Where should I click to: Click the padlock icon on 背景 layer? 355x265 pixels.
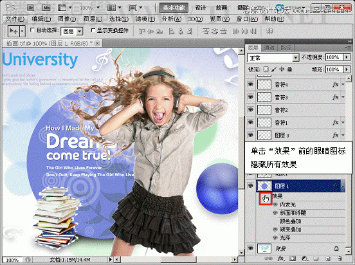[336, 249]
